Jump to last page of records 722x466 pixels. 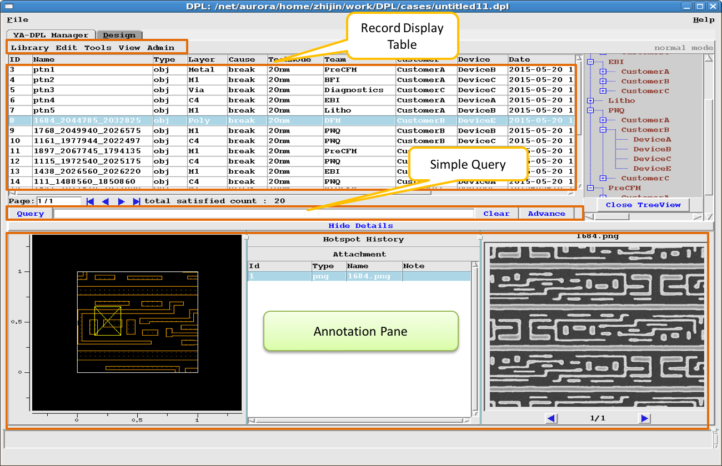point(137,201)
